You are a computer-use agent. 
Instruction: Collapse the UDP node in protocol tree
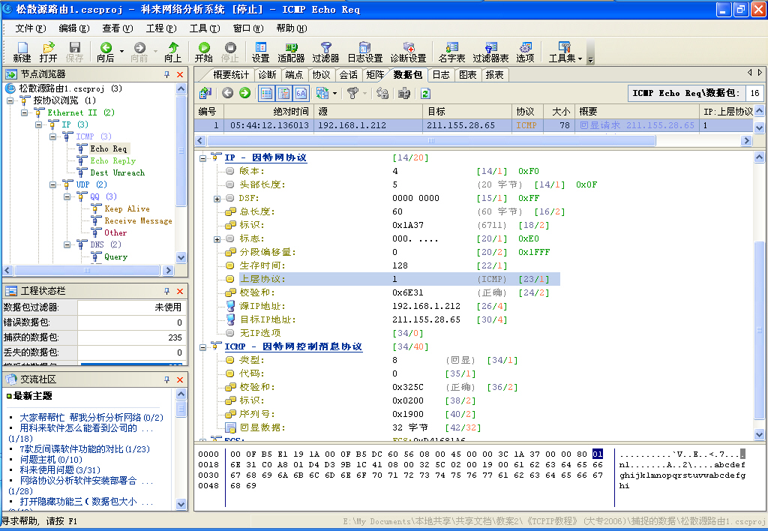point(54,184)
